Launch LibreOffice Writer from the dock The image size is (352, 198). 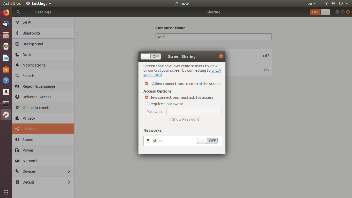[6, 58]
